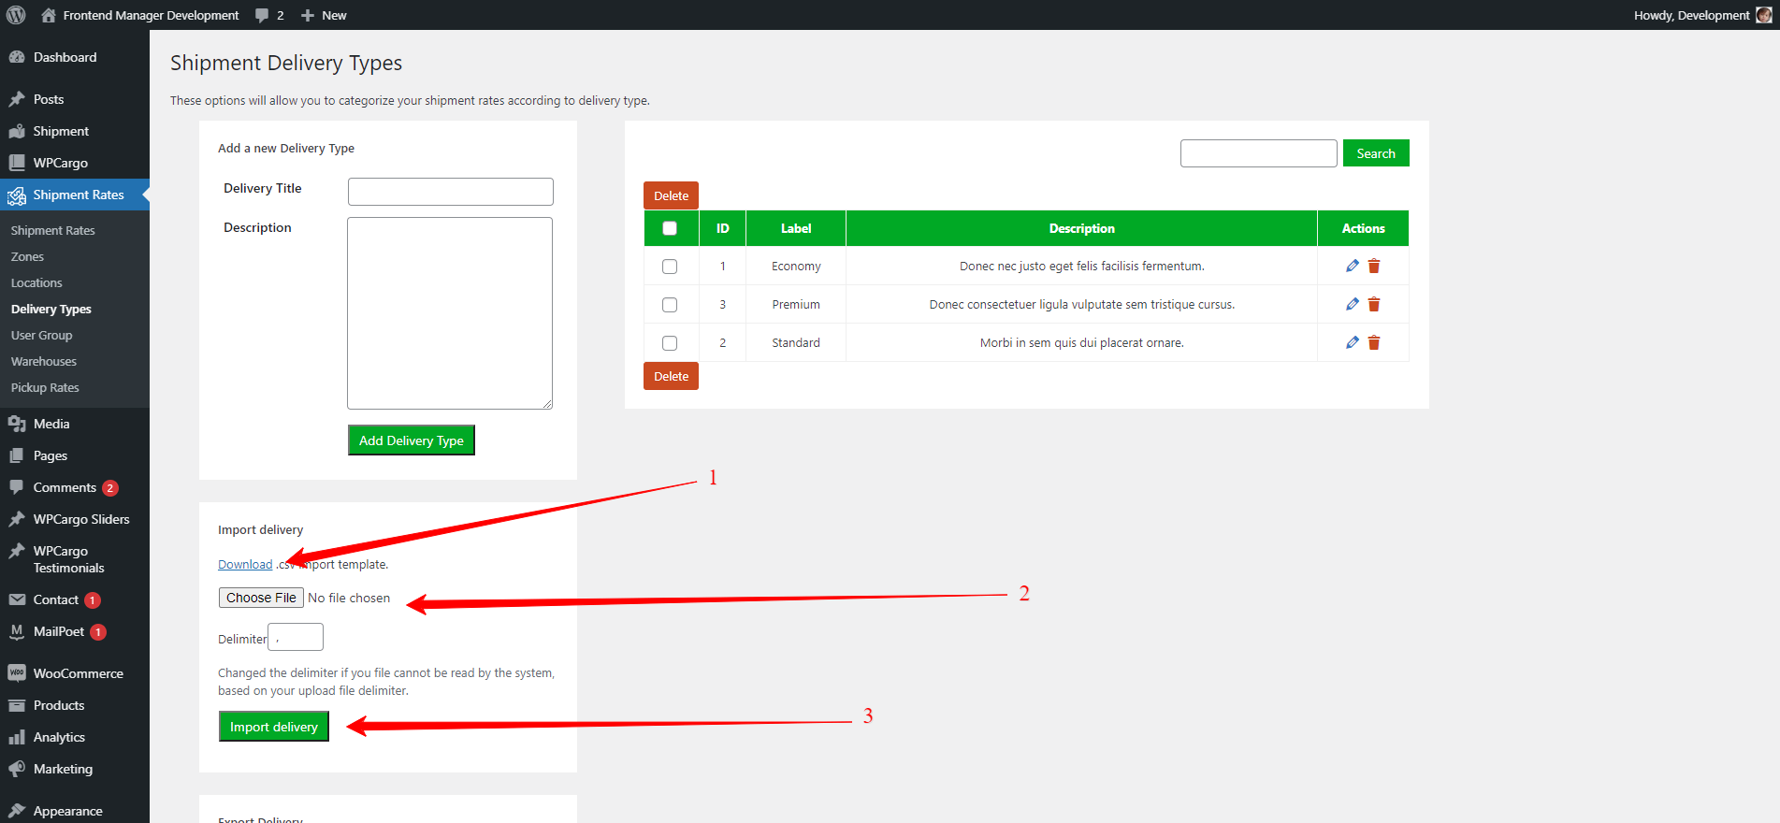Open comments bubble in admin bar

268,15
